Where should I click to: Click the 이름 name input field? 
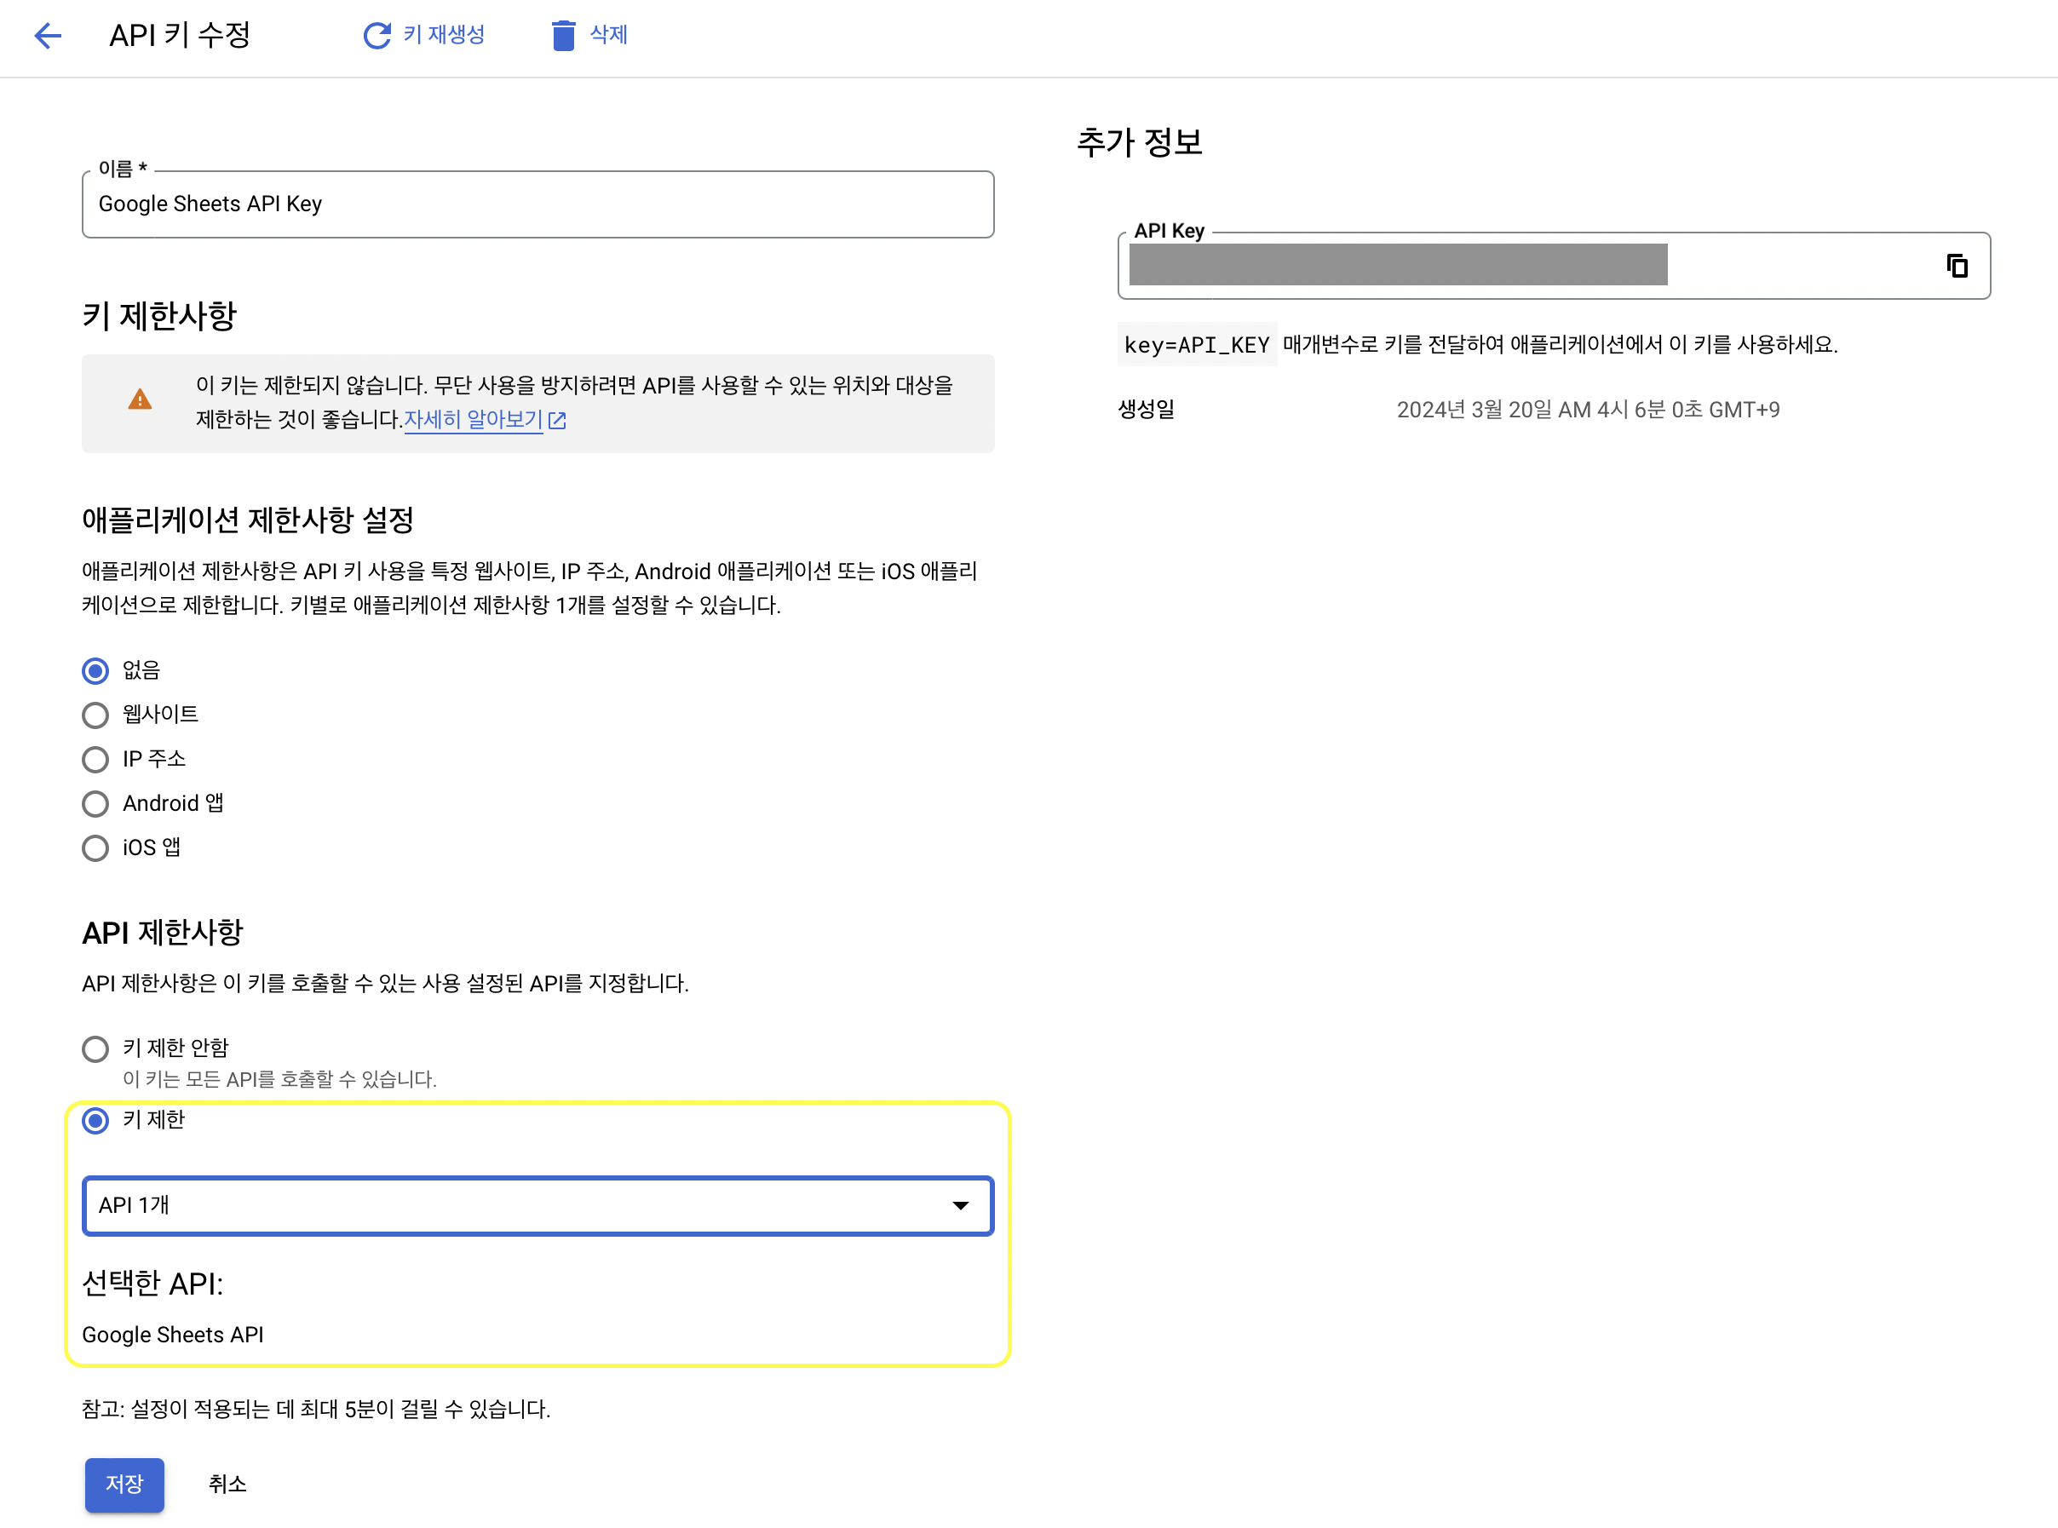click(x=537, y=204)
